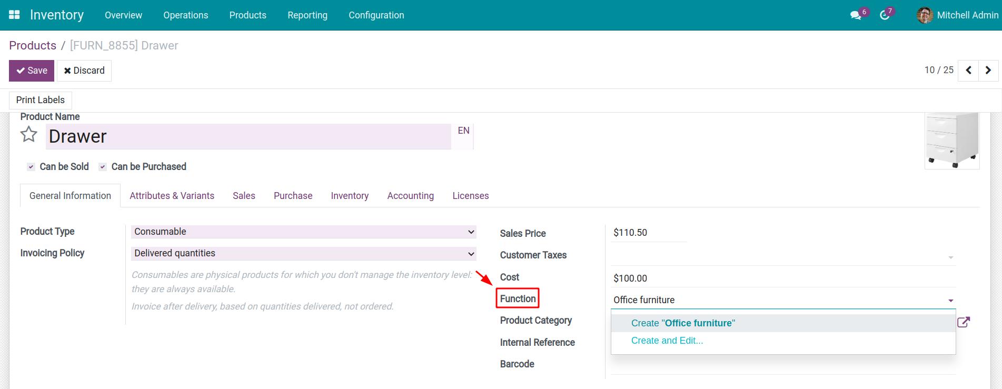This screenshot has height=389, width=1002.
Task: Open the Reporting menu
Action: (x=307, y=15)
